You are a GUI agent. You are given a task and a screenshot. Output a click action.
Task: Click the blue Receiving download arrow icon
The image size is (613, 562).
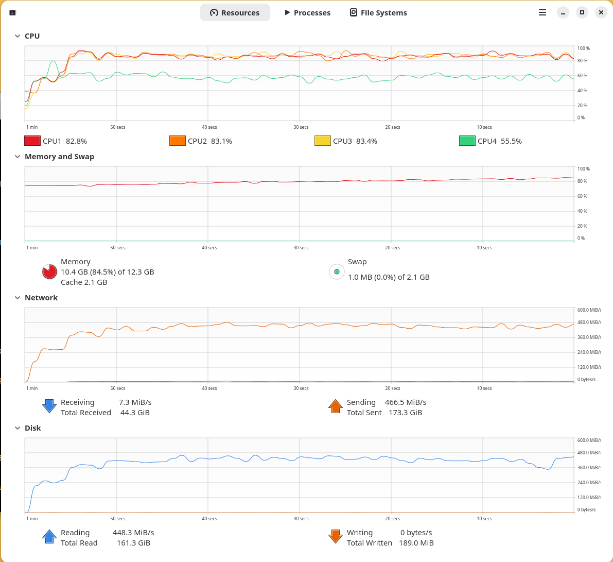coord(49,406)
